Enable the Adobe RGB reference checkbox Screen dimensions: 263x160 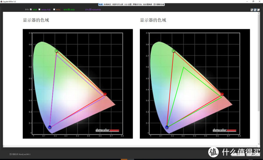(39, 9)
